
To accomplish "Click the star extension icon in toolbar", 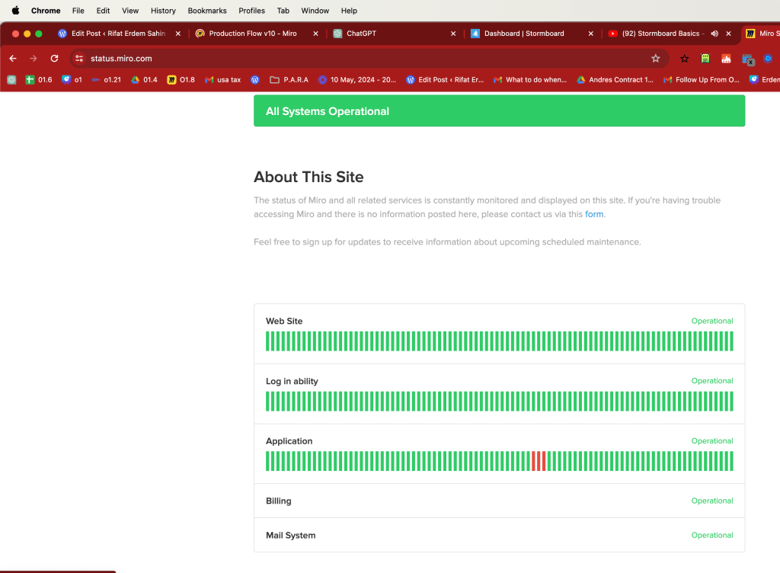I will (685, 59).
